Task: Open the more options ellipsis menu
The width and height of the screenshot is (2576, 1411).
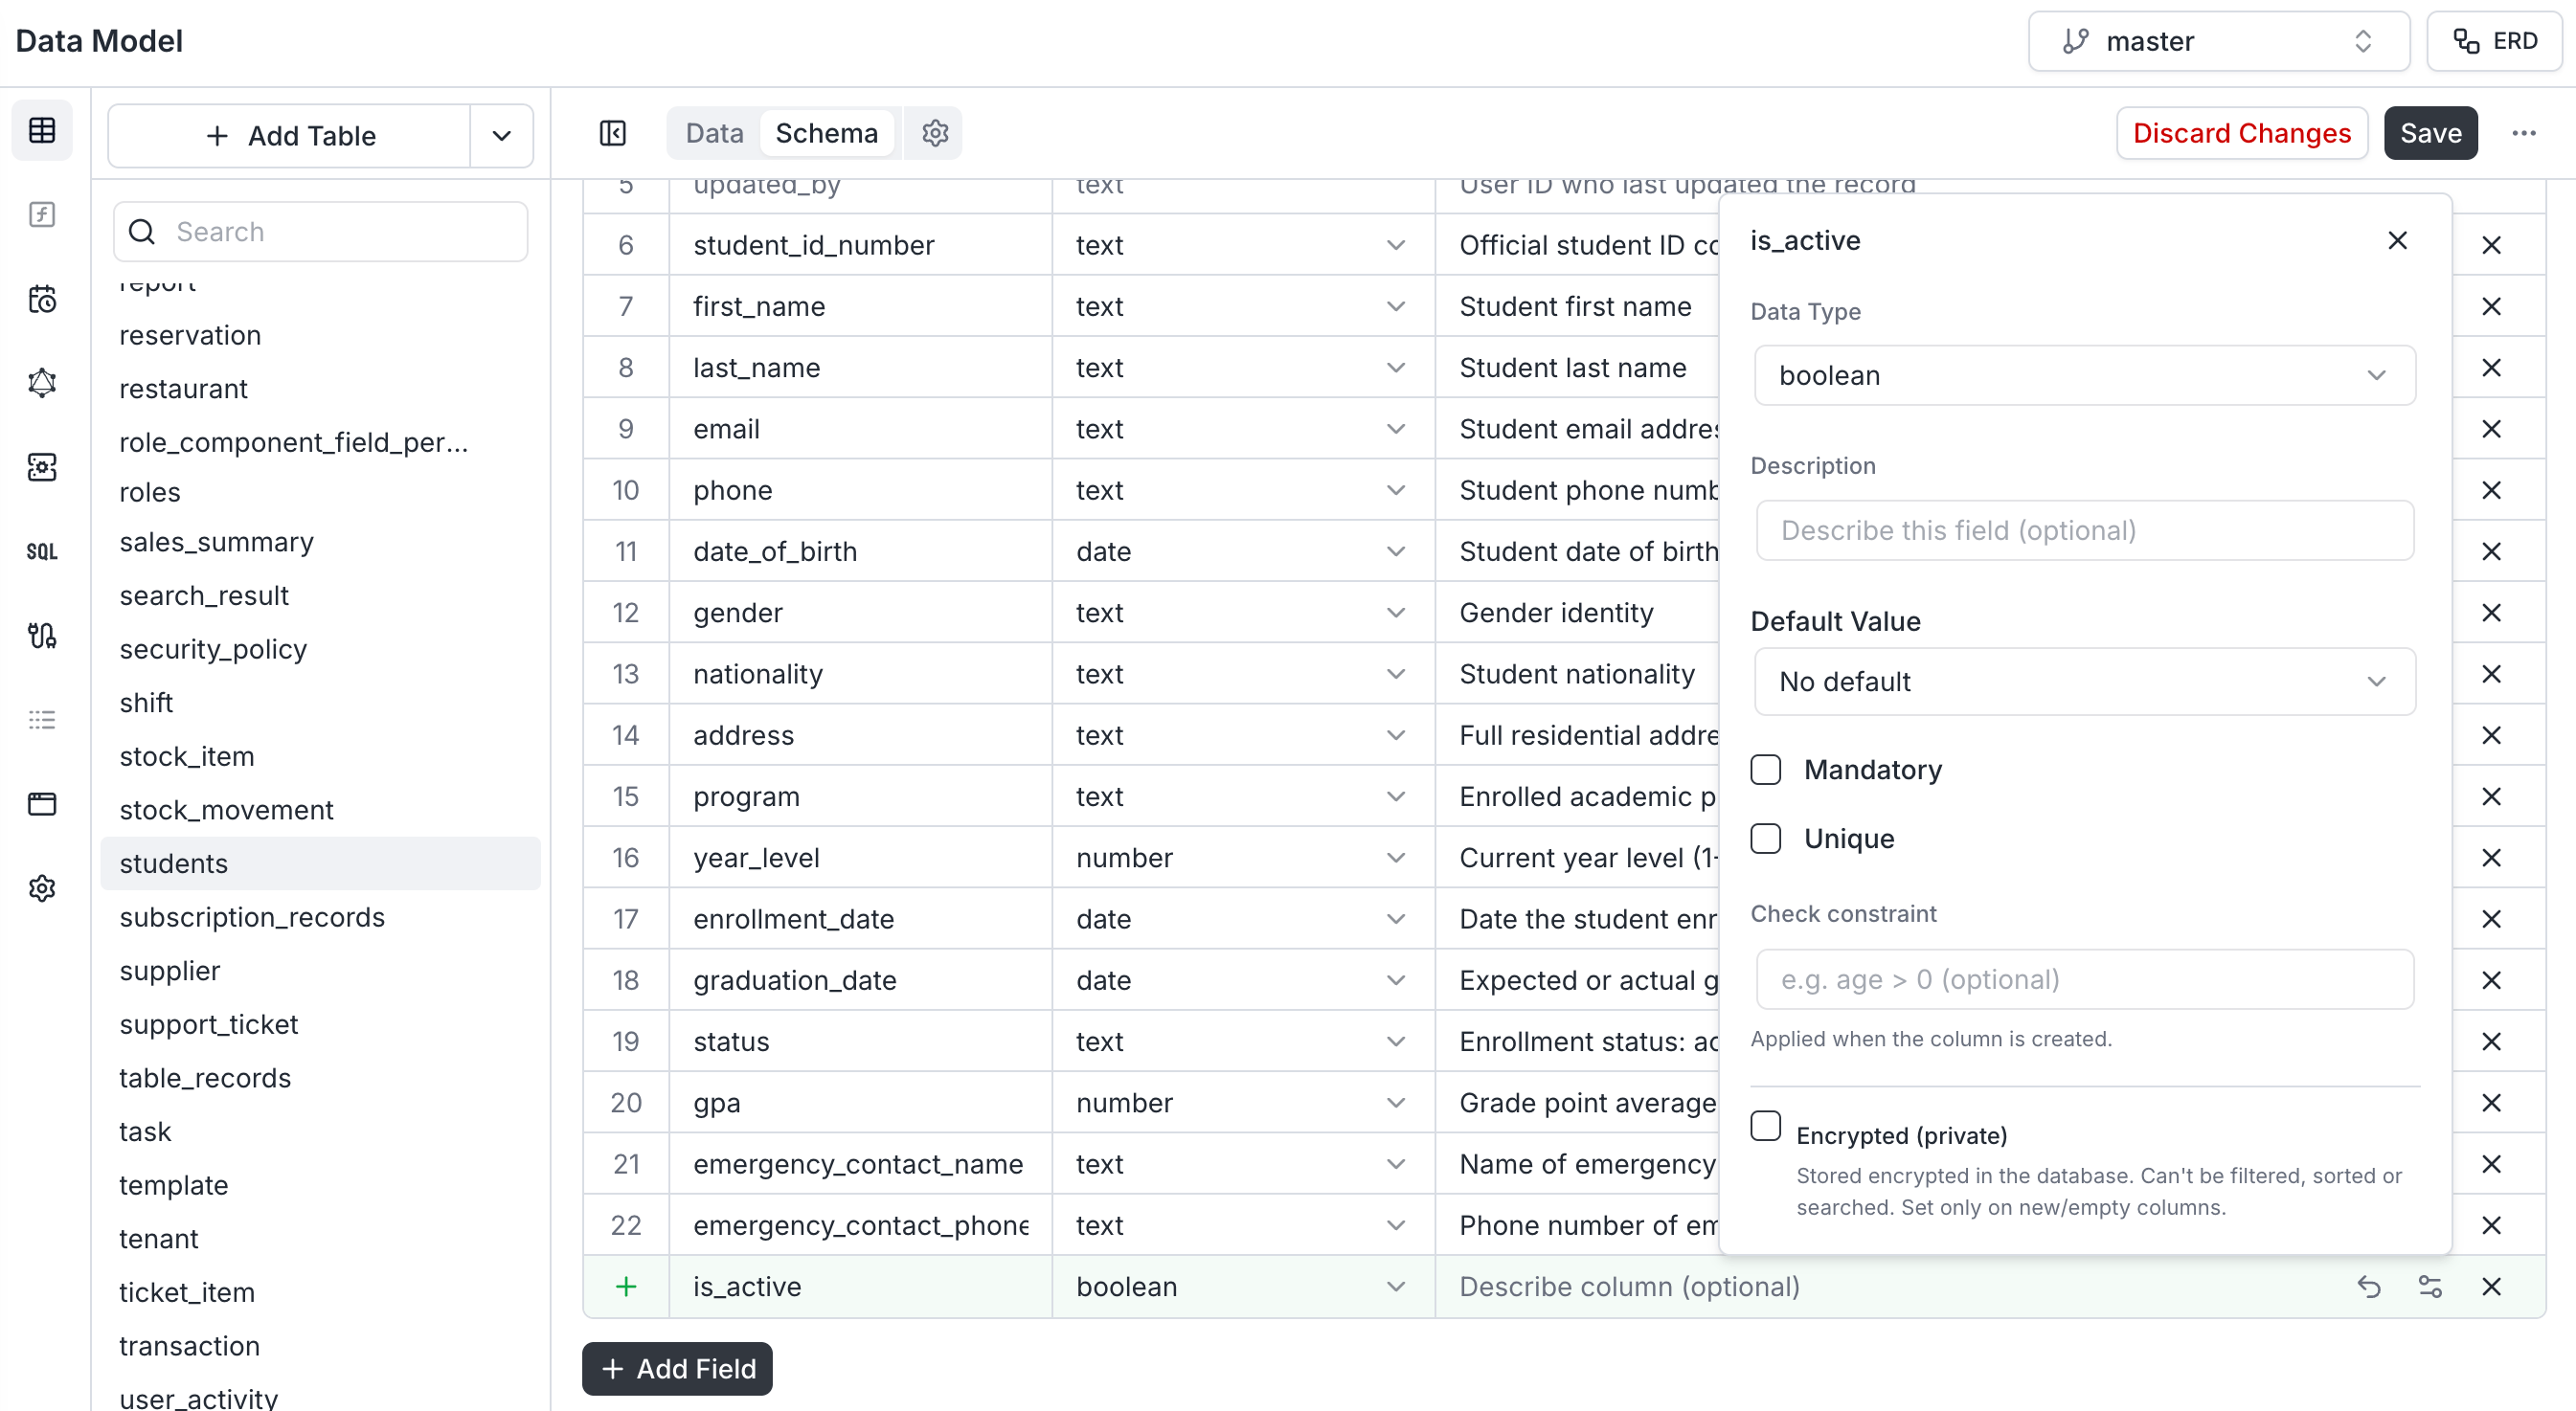Action: tap(2524, 133)
